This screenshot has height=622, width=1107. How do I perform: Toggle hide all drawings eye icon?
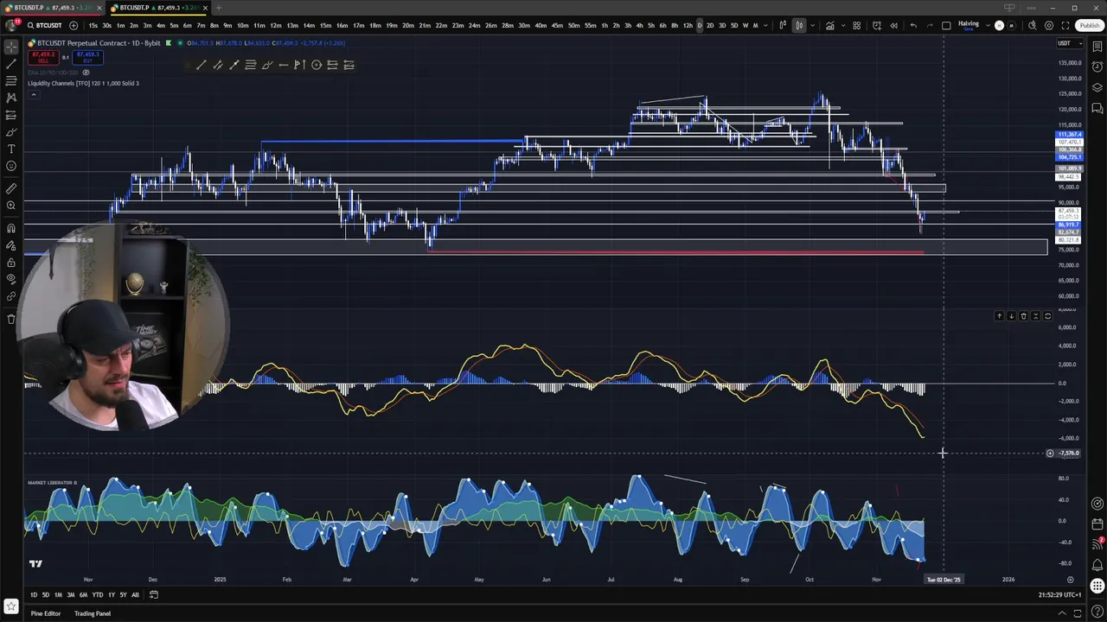(x=11, y=279)
